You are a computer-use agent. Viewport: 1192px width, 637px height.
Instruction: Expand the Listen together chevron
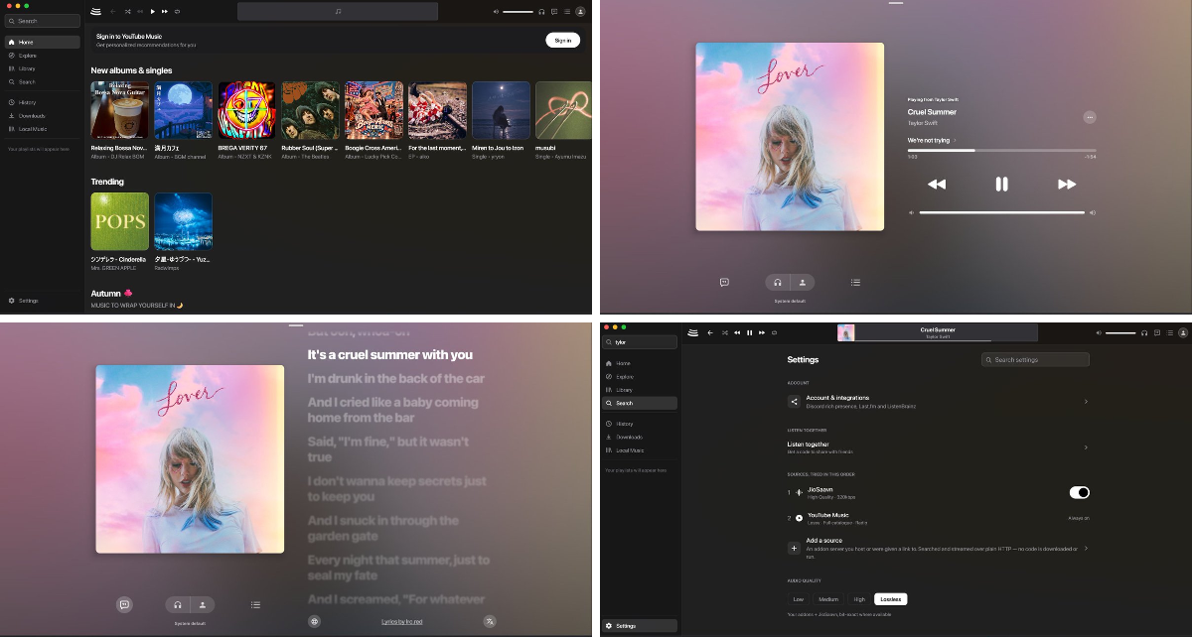click(1086, 447)
